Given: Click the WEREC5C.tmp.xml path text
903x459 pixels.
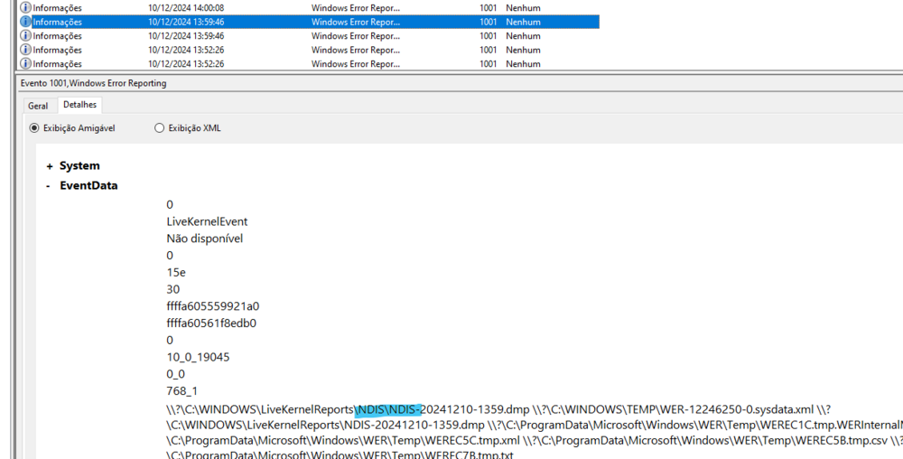Looking at the screenshot, I should click(472, 441).
